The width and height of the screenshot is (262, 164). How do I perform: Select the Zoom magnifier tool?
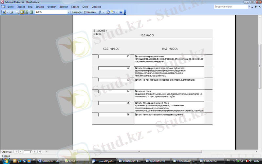[17, 12]
